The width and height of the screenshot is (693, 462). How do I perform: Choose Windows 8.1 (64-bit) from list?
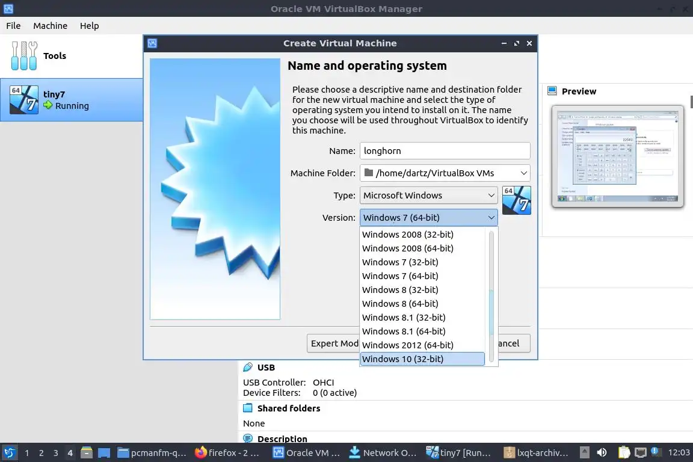pos(422,331)
